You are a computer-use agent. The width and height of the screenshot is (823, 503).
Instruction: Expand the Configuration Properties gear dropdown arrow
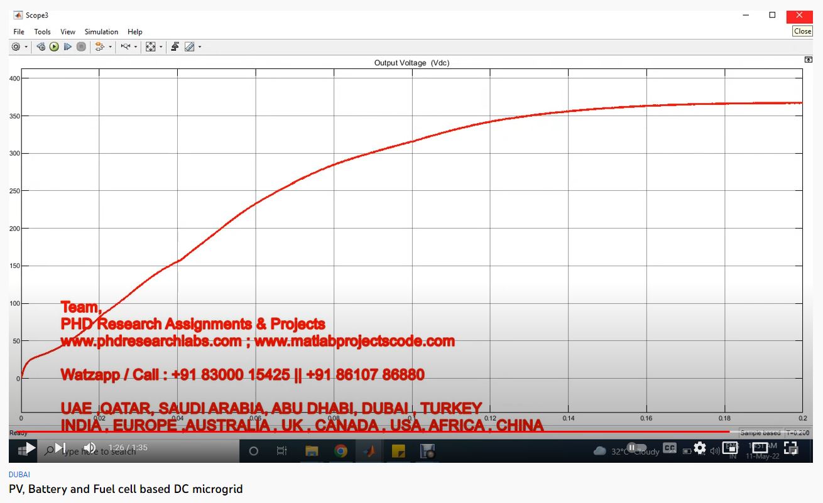pyautogui.click(x=26, y=46)
